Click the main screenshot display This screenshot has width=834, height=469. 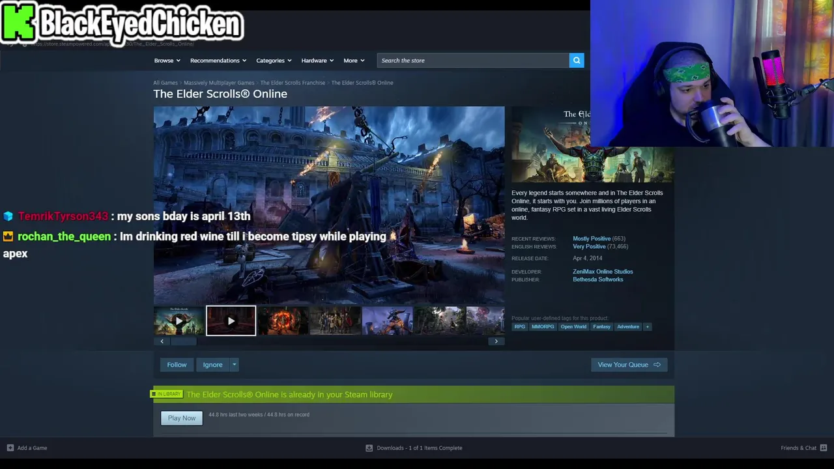pyautogui.click(x=329, y=205)
